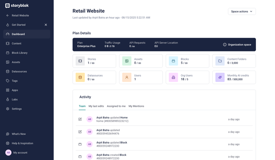Close the Get Started sidebar item
This screenshot has width=275, height=160.
pyautogui.click(x=46, y=25)
